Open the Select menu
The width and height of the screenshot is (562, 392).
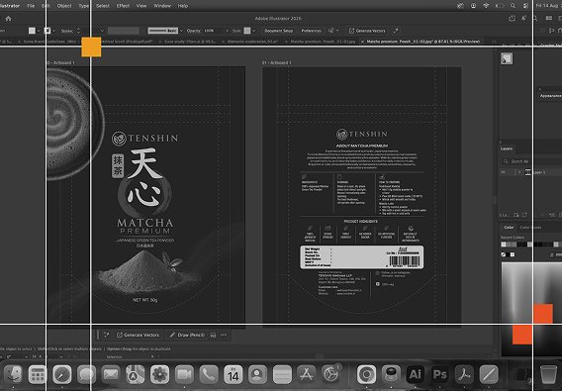[103, 6]
